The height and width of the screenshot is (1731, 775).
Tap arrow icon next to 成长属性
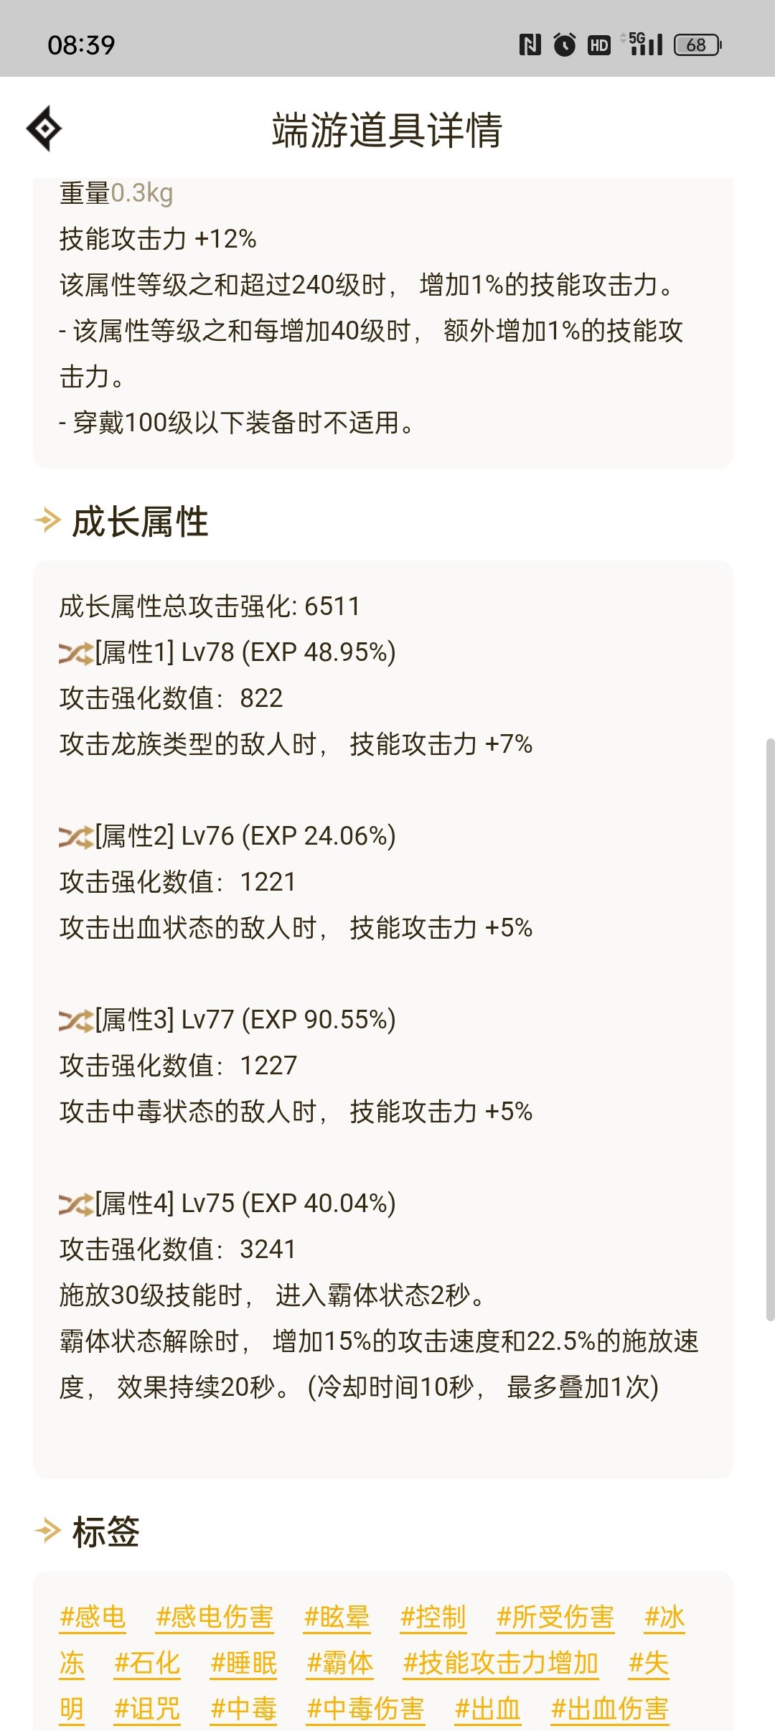(48, 520)
